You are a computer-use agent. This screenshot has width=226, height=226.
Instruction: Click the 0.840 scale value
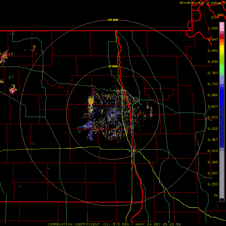point(213,62)
